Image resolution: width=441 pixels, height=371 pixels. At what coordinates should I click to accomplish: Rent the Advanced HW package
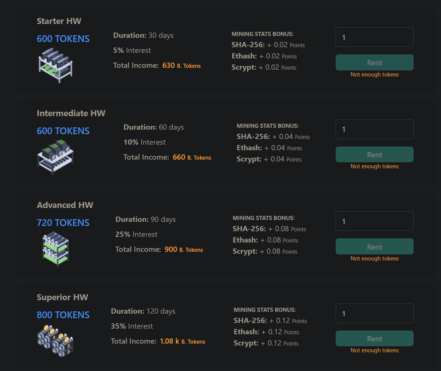pos(374,247)
